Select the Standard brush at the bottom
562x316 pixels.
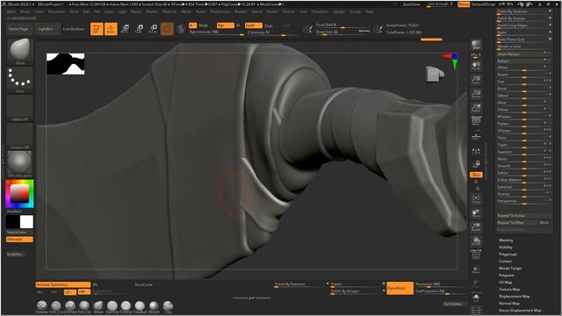(x=42, y=305)
